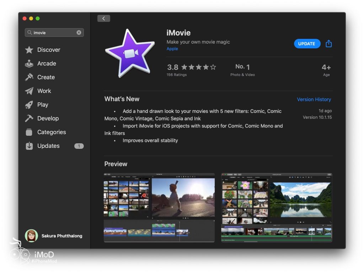Viewport: 364px width, 273px height.
Task: Select the Updates badge showing 1
Action: pos(79,146)
